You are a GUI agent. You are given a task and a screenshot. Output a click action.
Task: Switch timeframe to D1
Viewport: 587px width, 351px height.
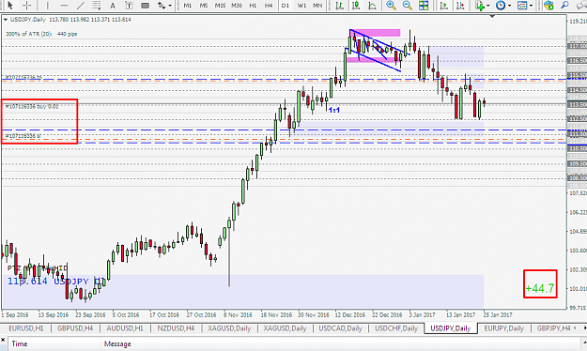click(x=286, y=6)
